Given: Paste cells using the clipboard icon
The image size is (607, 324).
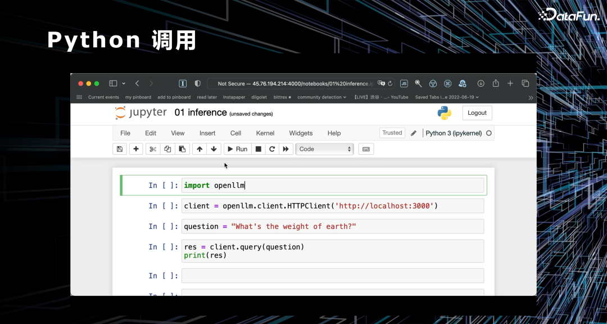Looking at the screenshot, I should tap(182, 149).
